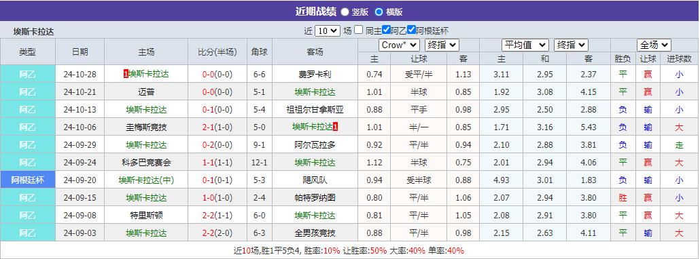Click handicap 半/一 on 24-10-06

pyautogui.click(x=419, y=127)
